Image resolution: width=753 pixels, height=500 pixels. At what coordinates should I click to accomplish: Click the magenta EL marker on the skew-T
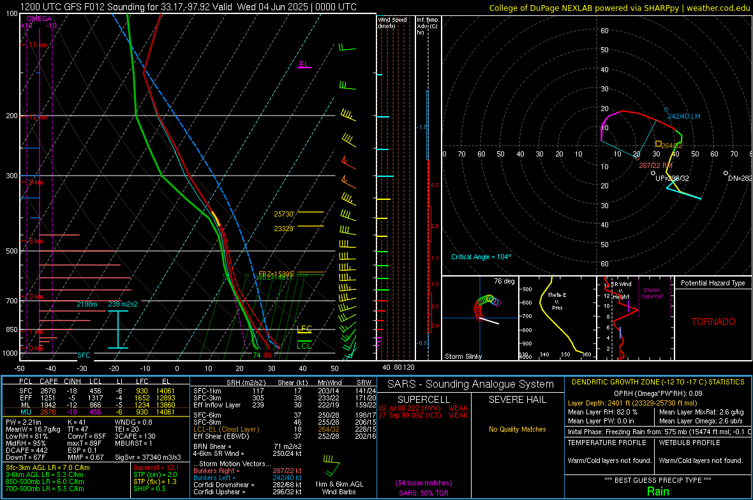click(x=304, y=64)
